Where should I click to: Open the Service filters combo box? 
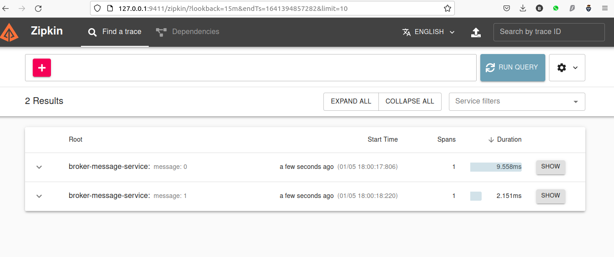click(x=517, y=102)
